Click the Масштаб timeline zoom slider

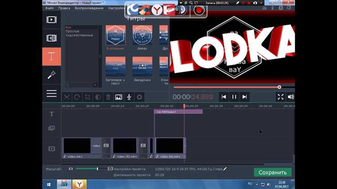point(90,169)
